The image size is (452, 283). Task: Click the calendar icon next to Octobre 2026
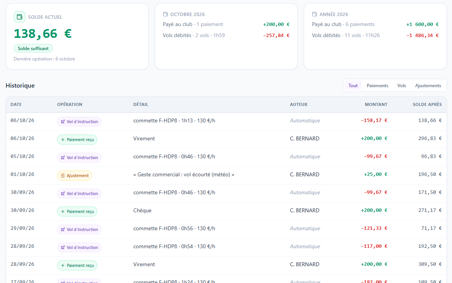(x=165, y=14)
